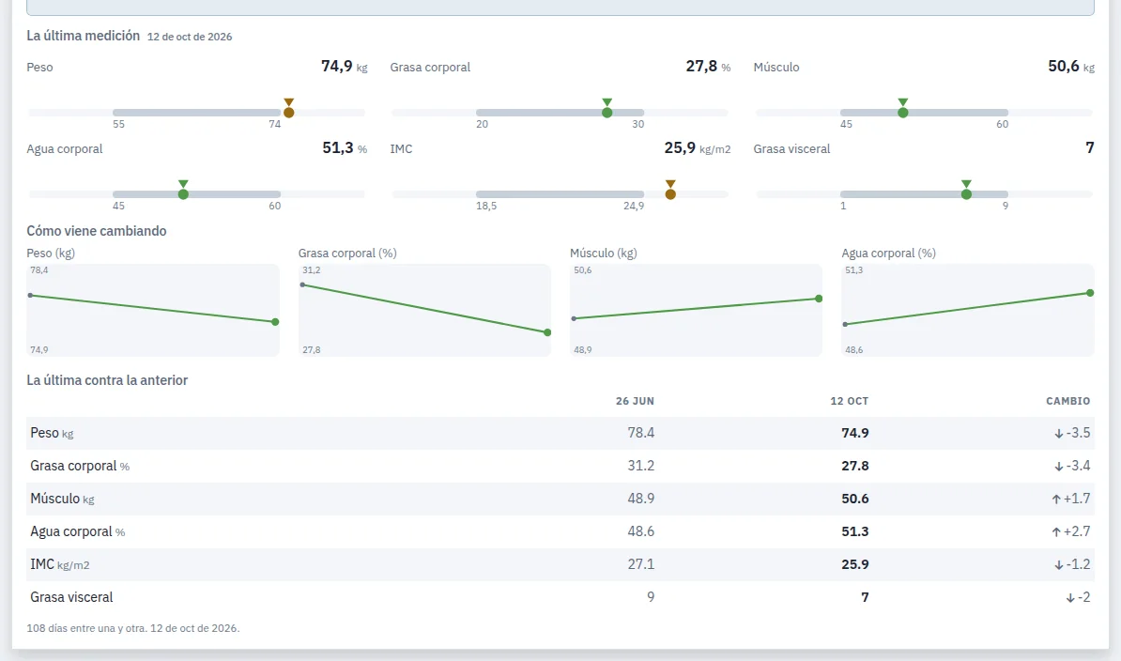Image resolution: width=1121 pixels, height=661 pixels.
Task: Click 48.9 in the Músculo table row
Action: [x=640, y=499]
